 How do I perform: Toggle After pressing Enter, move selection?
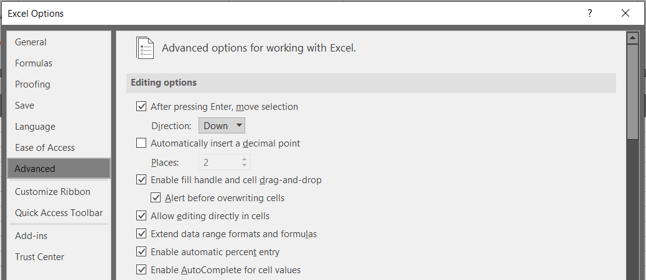click(141, 107)
